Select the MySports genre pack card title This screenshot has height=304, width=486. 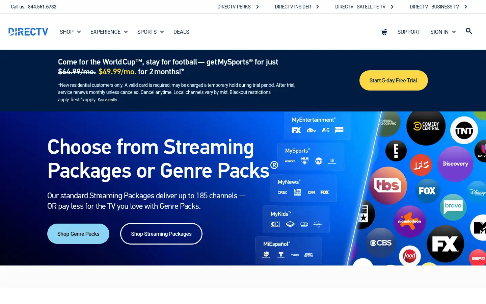pyautogui.click(x=297, y=151)
